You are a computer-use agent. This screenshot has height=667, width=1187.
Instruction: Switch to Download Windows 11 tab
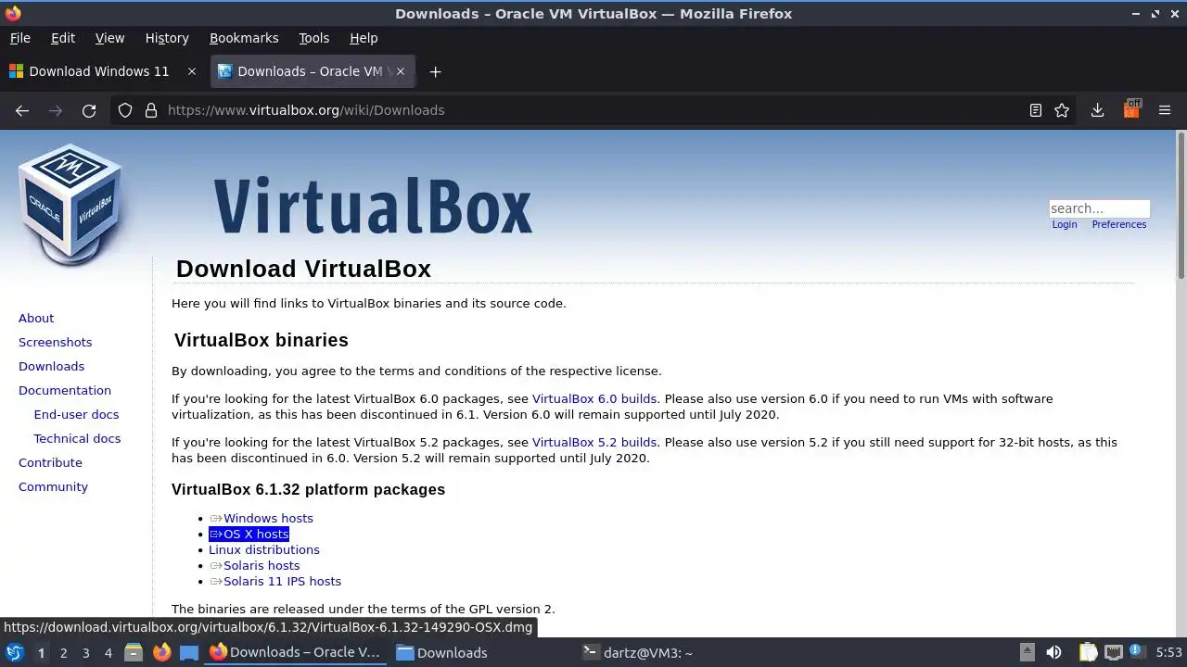click(98, 71)
